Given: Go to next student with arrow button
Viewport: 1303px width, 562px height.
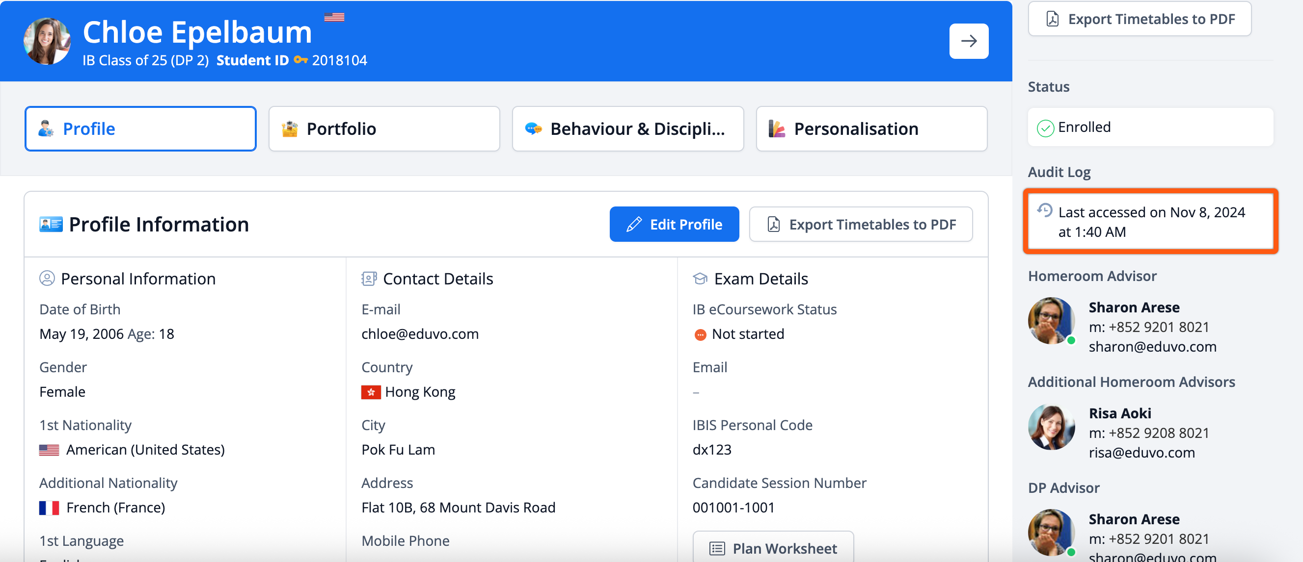Looking at the screenshot, I should pyautogui.click(x=969, y=41).
